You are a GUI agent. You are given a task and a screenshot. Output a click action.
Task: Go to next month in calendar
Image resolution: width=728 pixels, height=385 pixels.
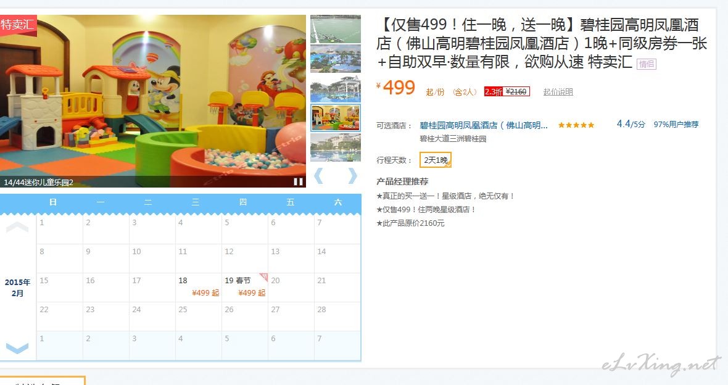click(x=17, y=348)
